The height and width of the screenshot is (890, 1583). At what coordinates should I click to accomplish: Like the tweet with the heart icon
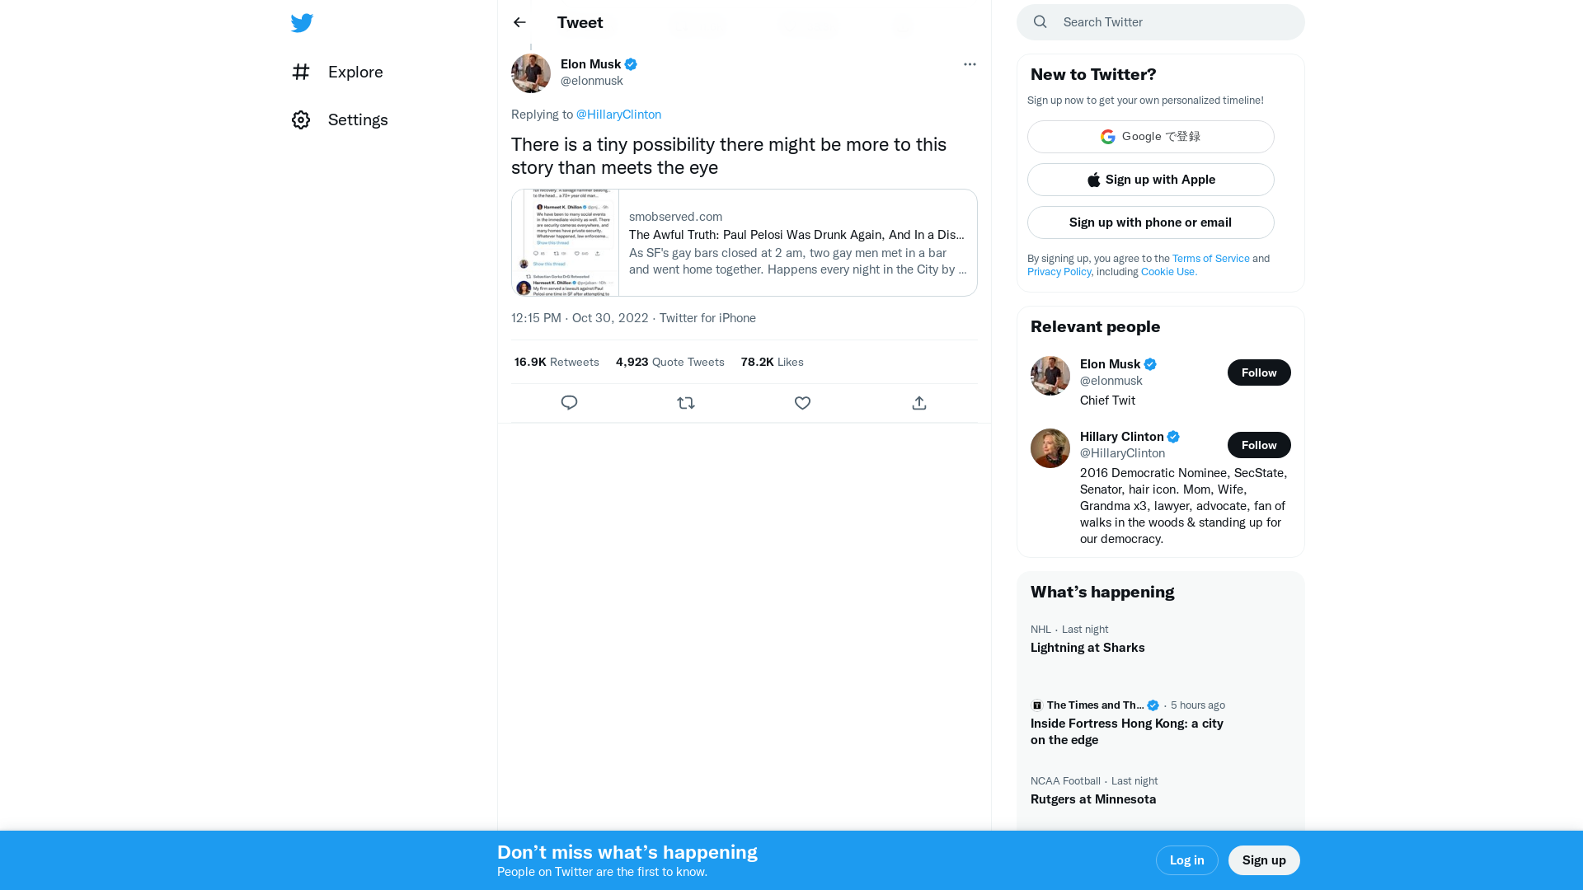[802, 403]
